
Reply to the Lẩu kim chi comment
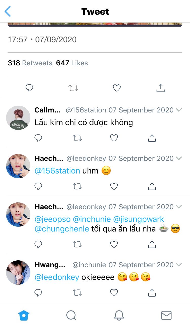click(38, 138)
